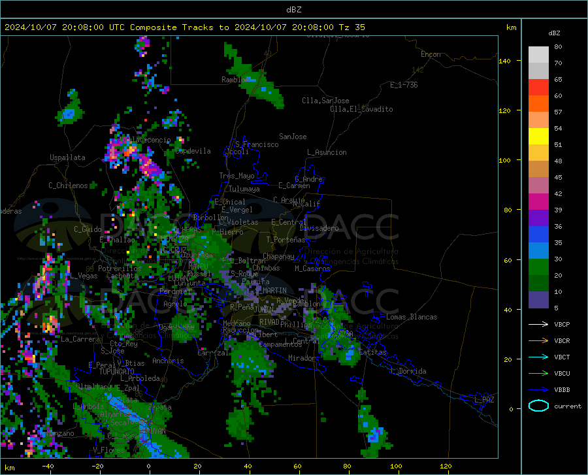Select the 70-80 dBZ light gray swatch
588x475 pixels.
click(538, 55)
